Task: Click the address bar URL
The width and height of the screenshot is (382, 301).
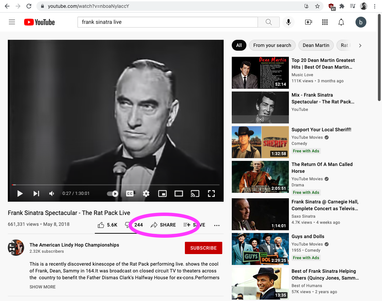Action: point(88,6)
